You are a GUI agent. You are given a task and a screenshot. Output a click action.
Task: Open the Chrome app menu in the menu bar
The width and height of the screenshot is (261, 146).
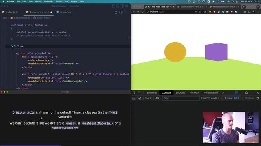pos(11,2)
